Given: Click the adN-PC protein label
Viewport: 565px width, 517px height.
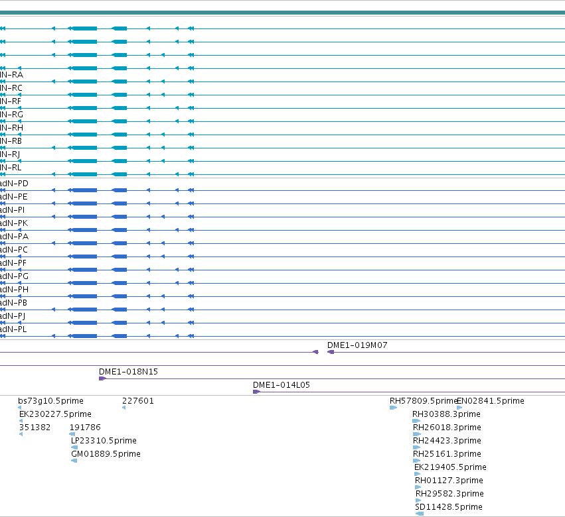Looking at the screenshot, I should click(x=14, y=250).
